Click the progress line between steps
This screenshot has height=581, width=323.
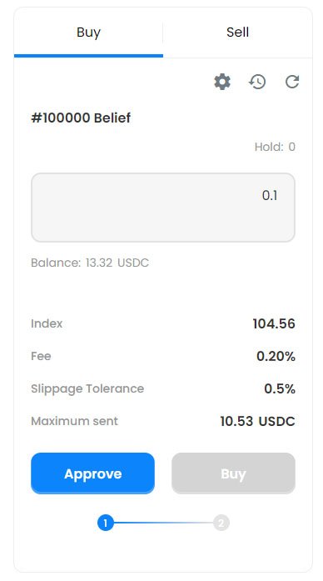(x=163, y=523)
